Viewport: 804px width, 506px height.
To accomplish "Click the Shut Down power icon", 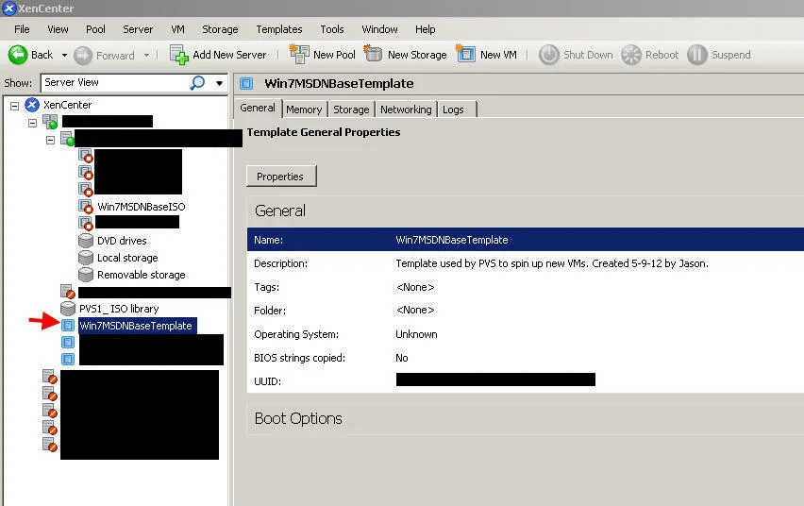I will pos(548,55).
